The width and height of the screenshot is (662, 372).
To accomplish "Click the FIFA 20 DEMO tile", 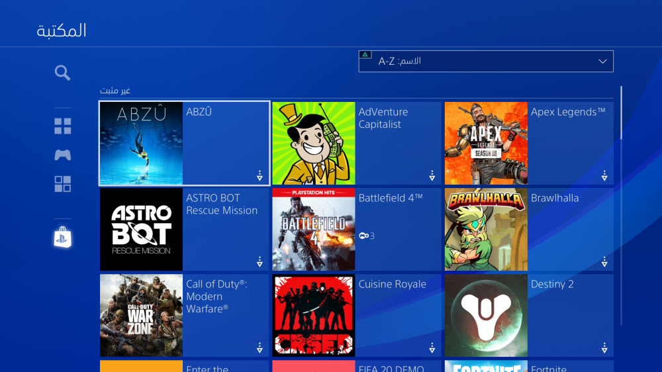I will [x=356, y=366].
